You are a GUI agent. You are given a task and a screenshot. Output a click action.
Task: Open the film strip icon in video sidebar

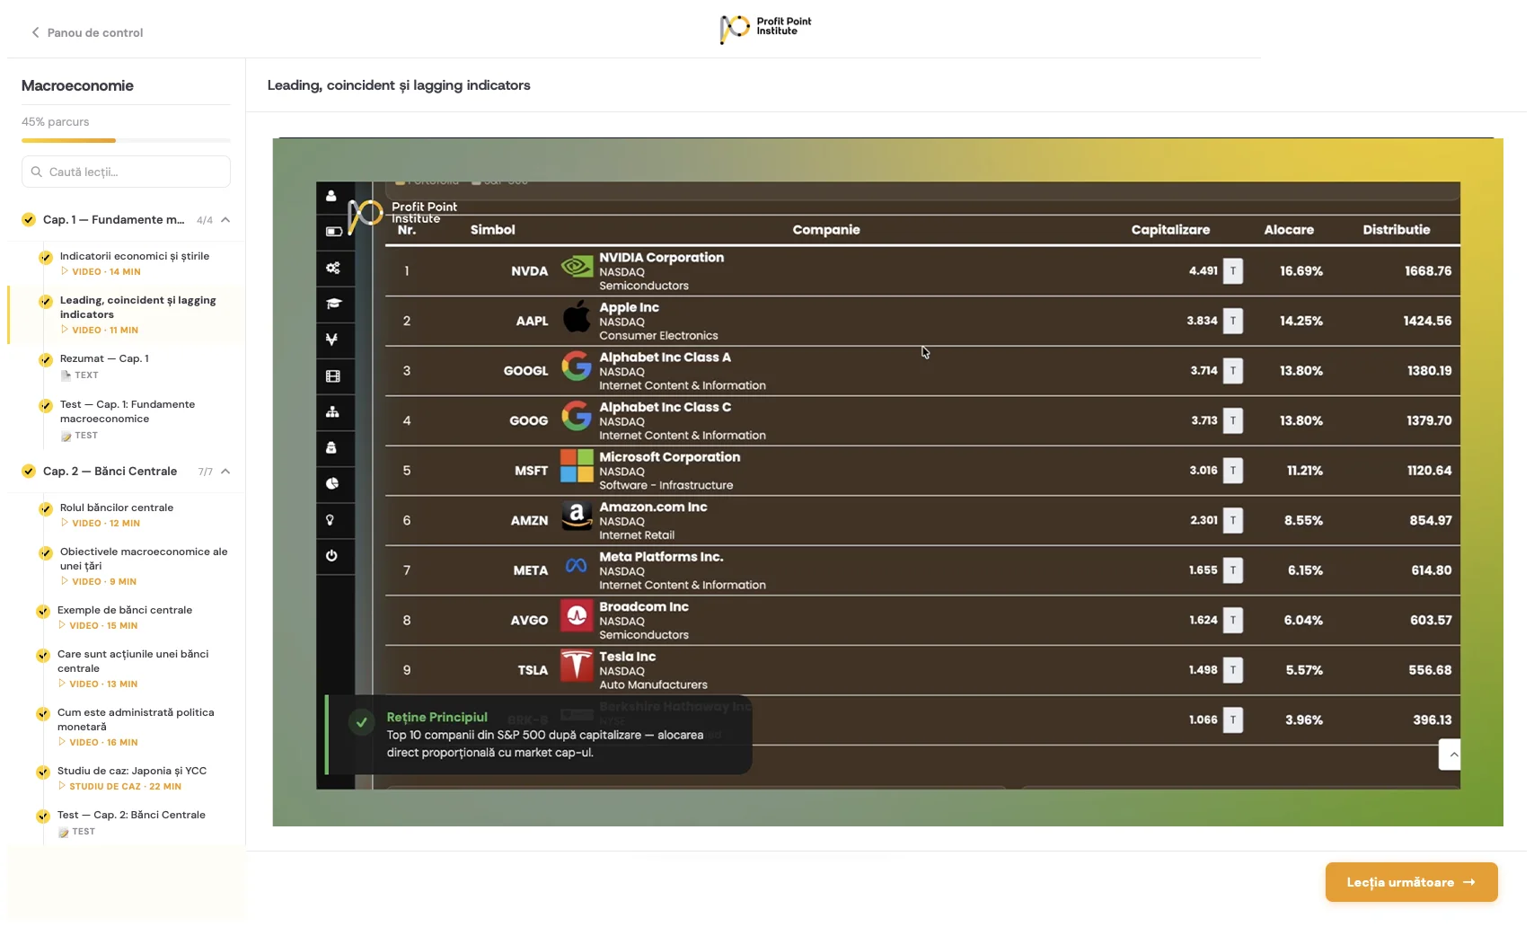coord(333,376)
